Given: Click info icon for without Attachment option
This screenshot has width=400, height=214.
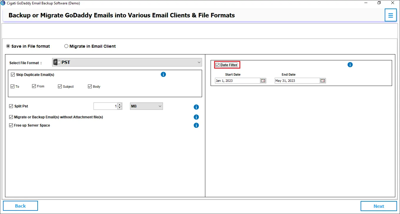Looking at the screenshot, I should 196,117.
